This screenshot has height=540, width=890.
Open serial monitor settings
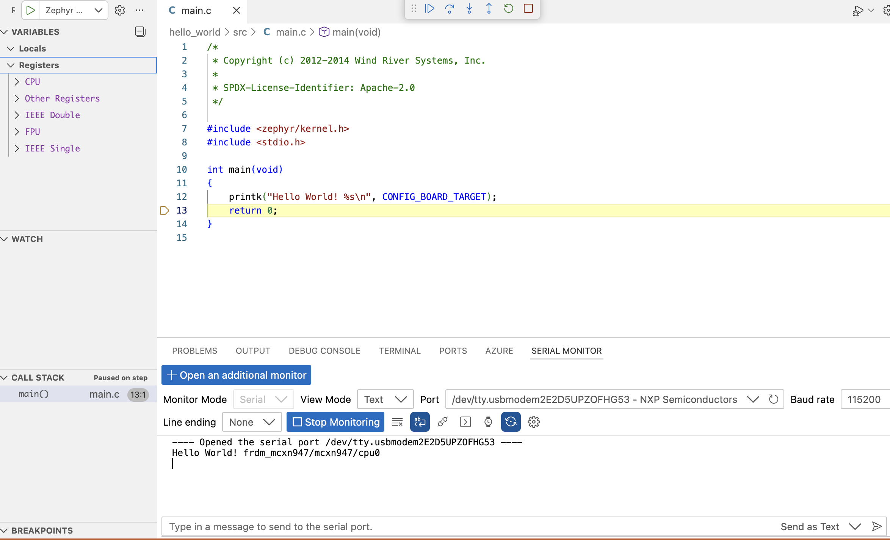534,422
